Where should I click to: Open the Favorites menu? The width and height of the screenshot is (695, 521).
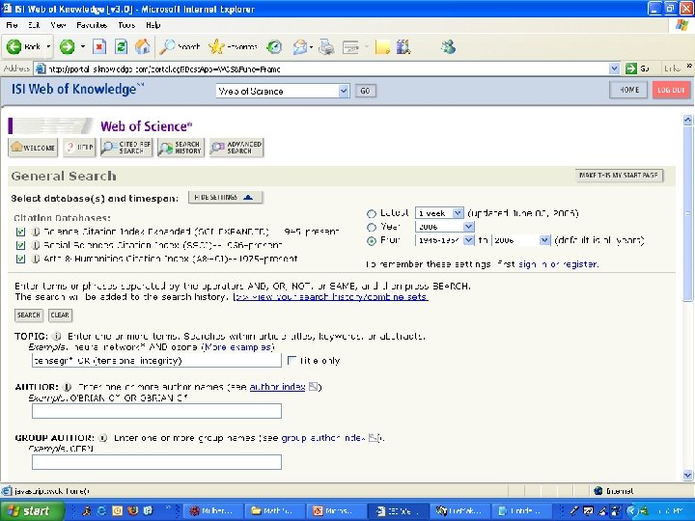point(92,25)
